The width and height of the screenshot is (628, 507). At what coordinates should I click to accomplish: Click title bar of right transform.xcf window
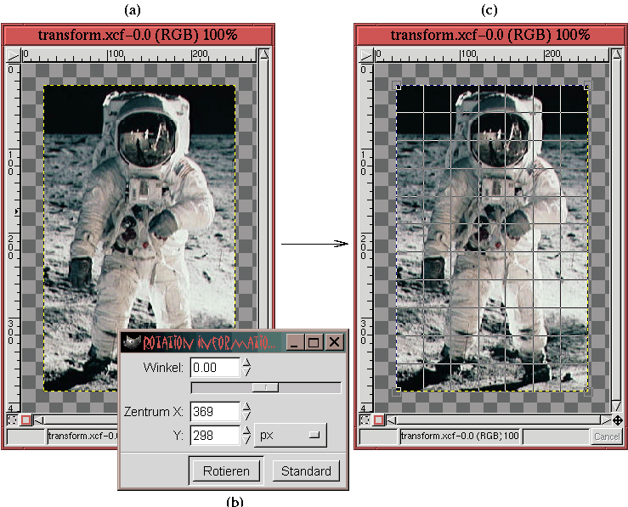[x=489, y=35]
